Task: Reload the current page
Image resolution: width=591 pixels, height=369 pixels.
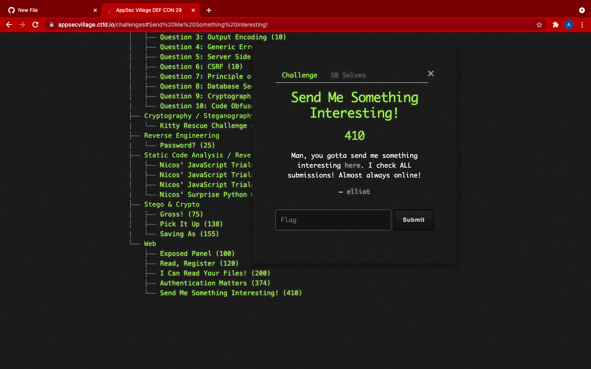Action: tap(35, 25)
